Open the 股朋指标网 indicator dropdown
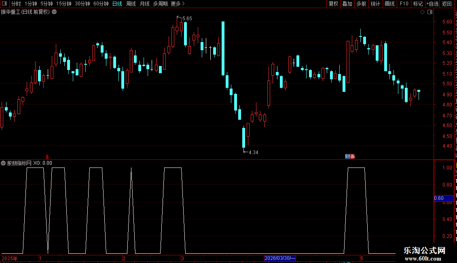Screen dimensions: 457x263 point(3,163)
